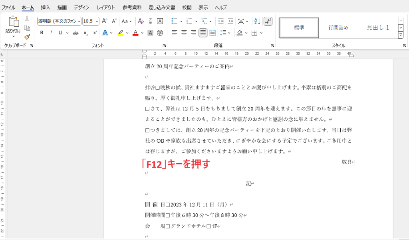
Task: Open paragraph dialog launcher in 段落 group
Action: click(x=272, y=45)
